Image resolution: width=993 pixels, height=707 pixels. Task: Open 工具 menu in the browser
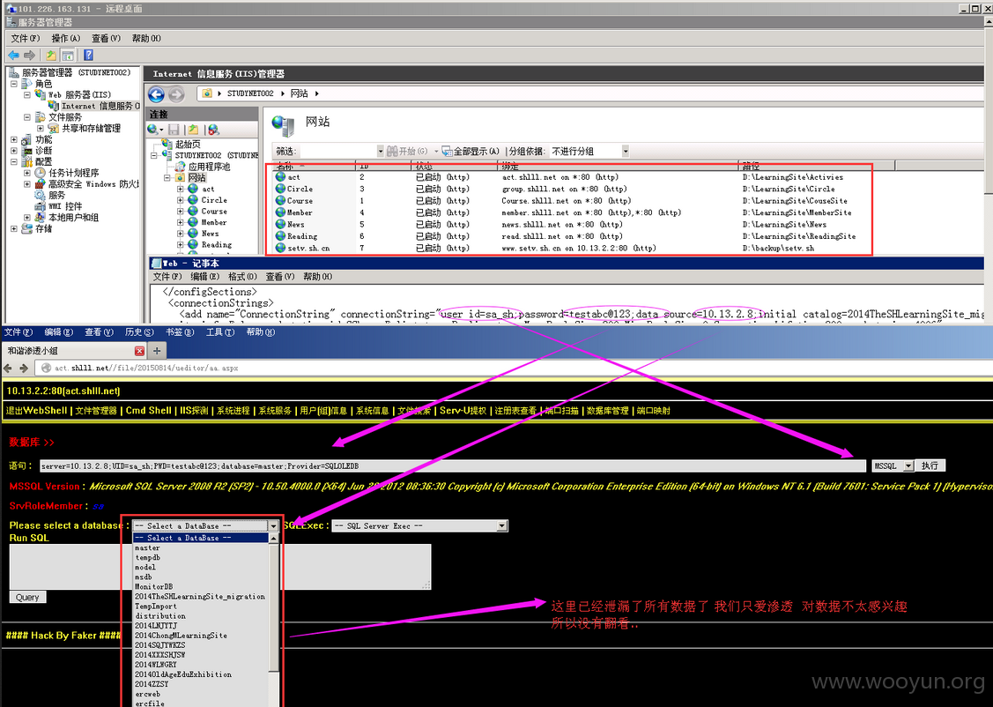click(x=219, y=332)
